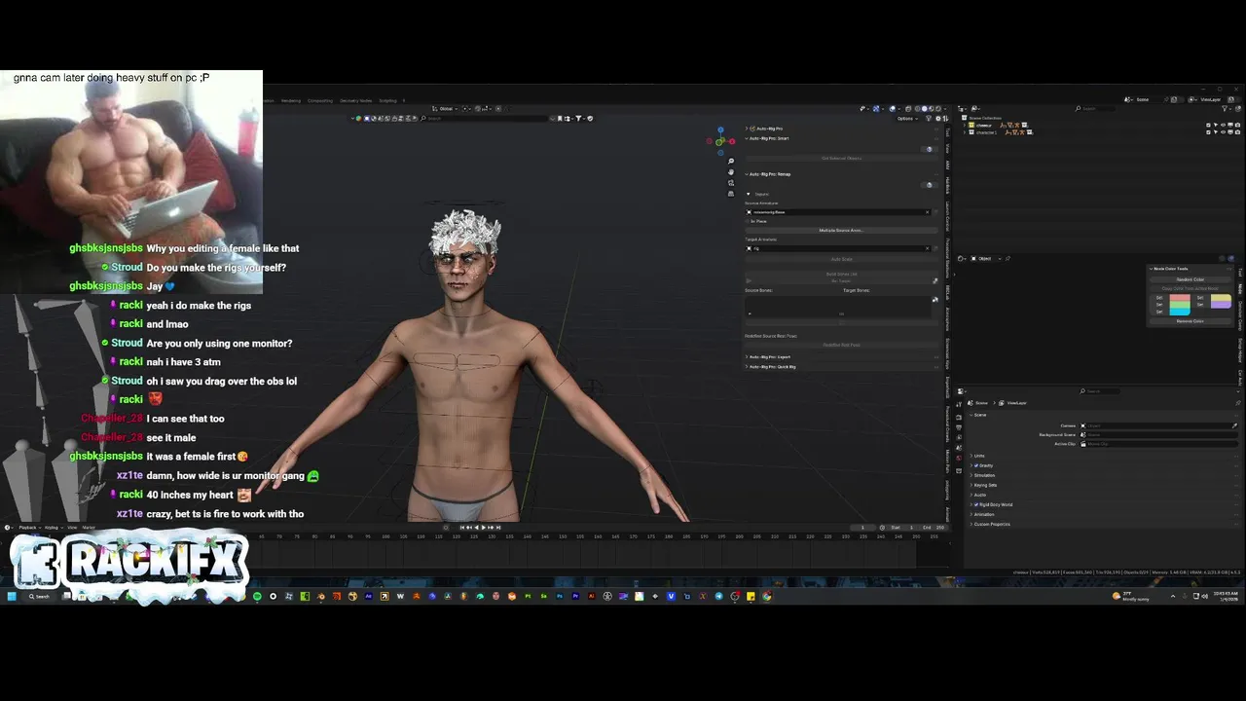Screen dimensions: 1246x701
Task: Hide character 1 collection with its eye icon
Action: (1224, 132)
